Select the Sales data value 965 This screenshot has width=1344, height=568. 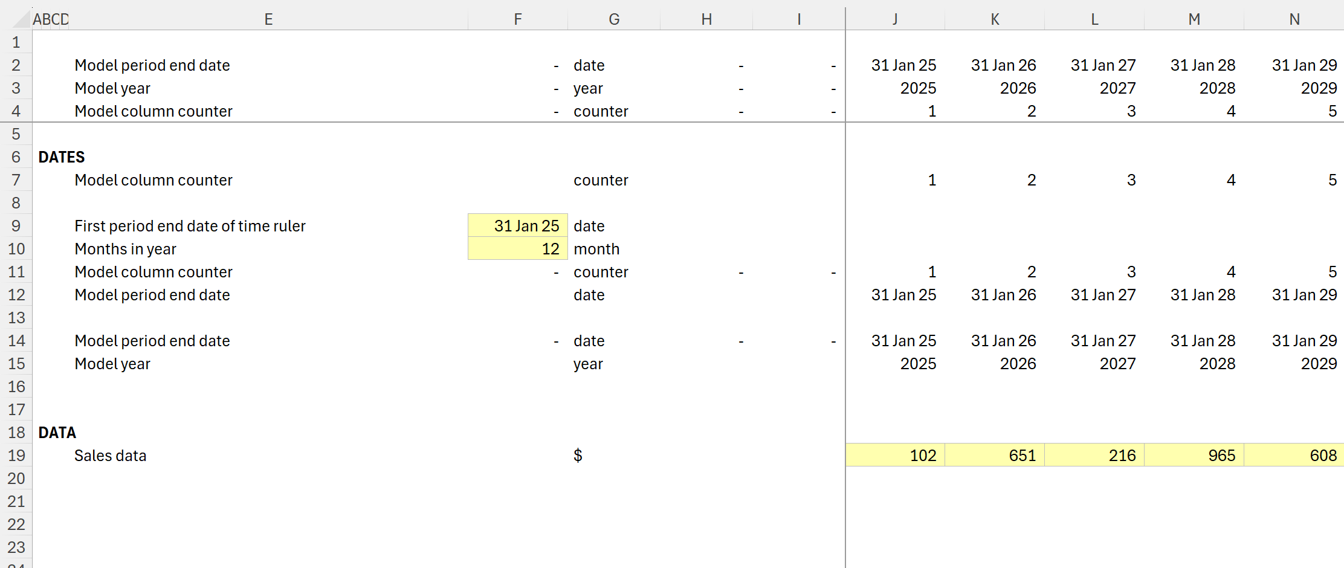pos(1194,455)
